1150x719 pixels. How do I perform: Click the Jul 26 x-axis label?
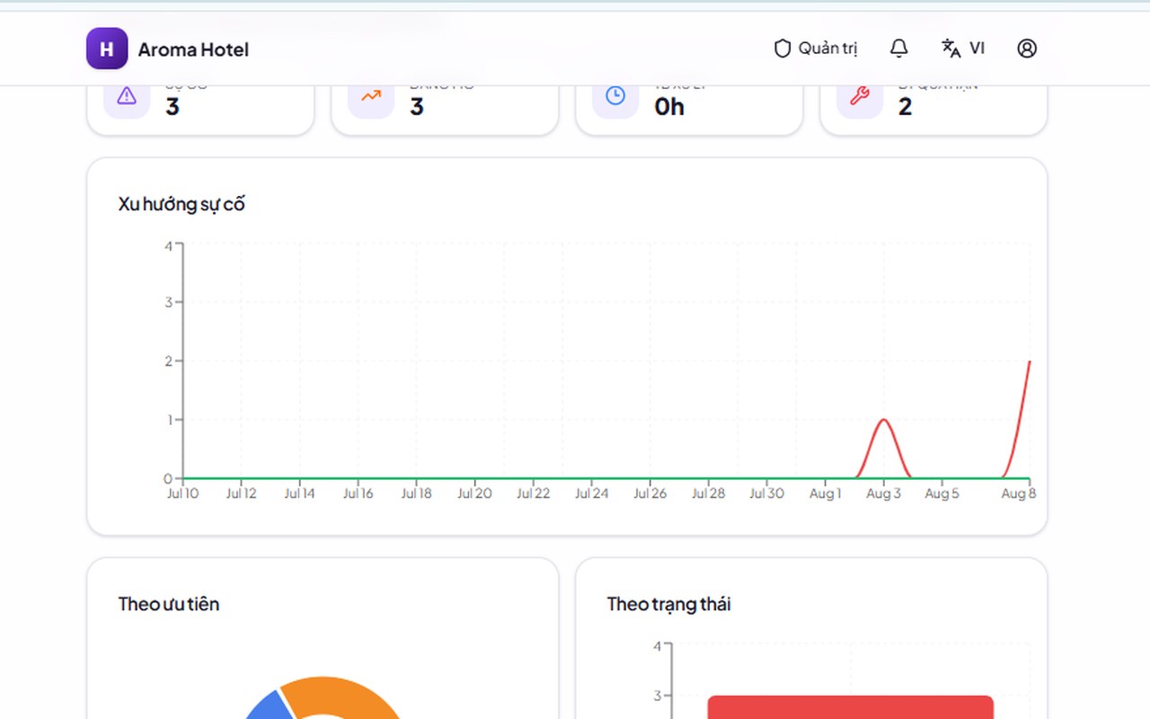650,493
